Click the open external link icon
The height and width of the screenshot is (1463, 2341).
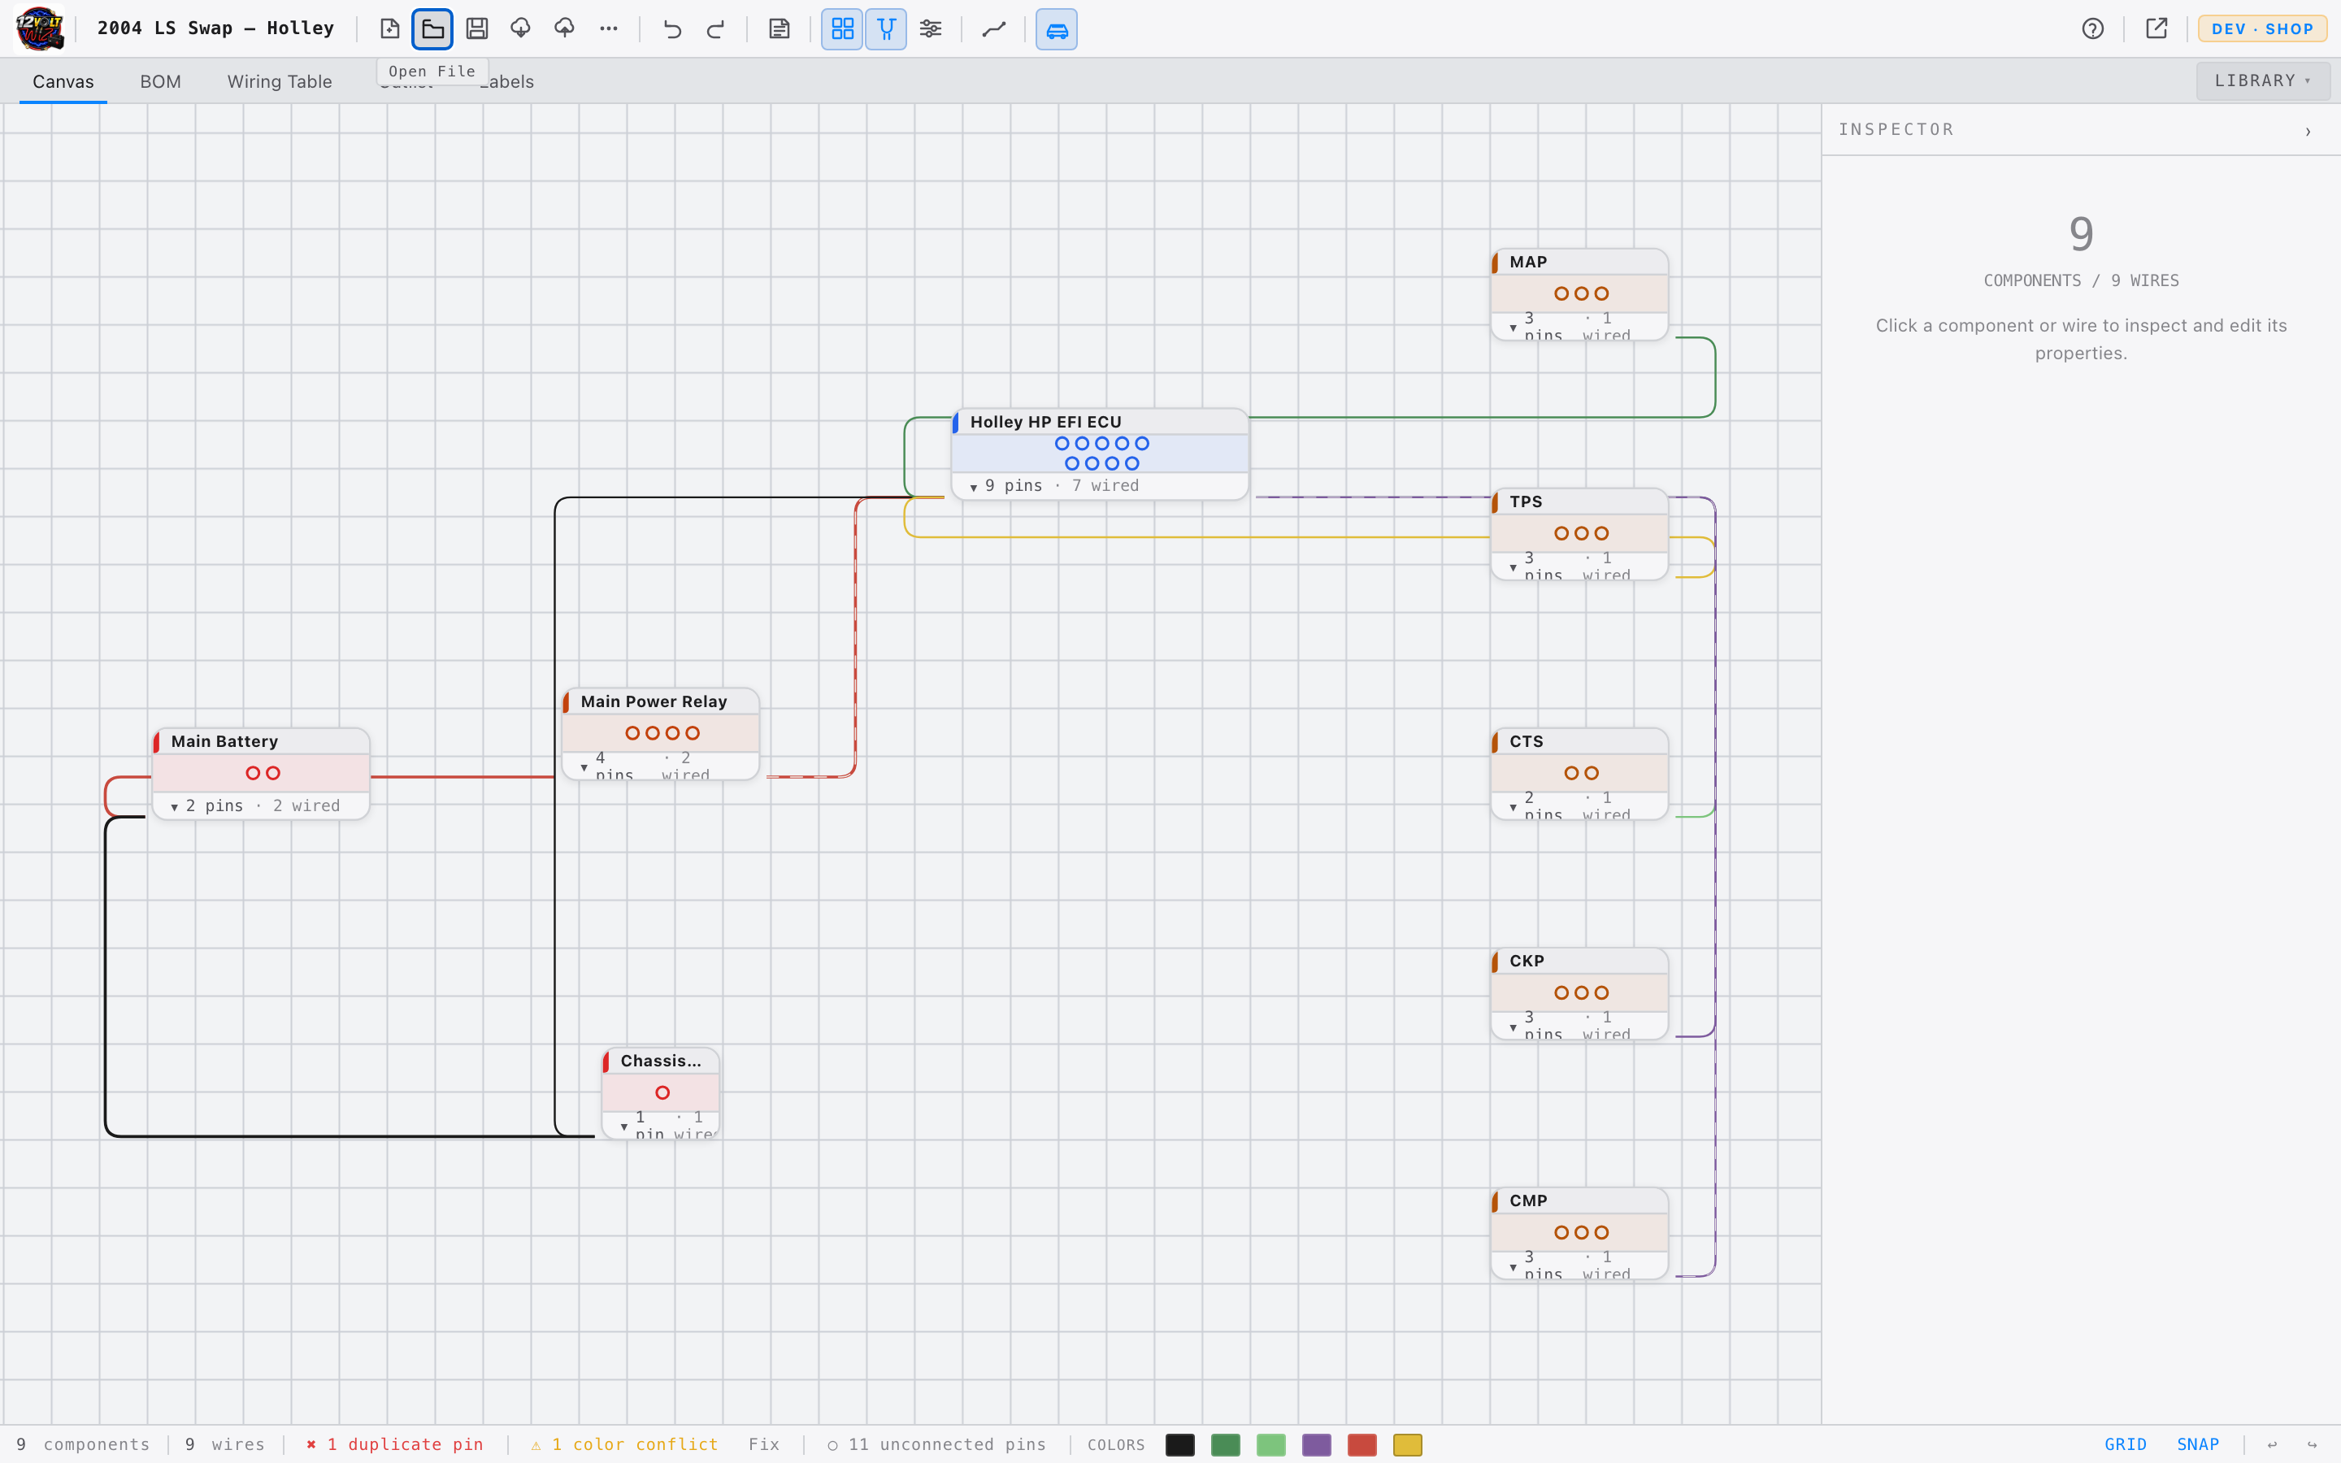(2156, 29)
